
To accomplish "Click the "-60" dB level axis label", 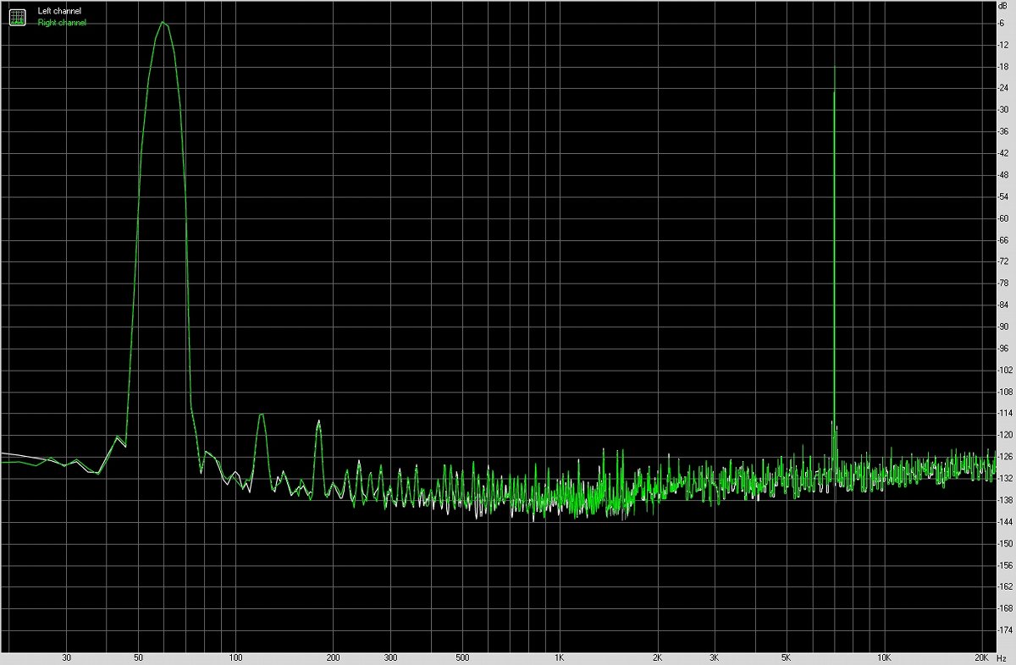I will pos(1003,218).
